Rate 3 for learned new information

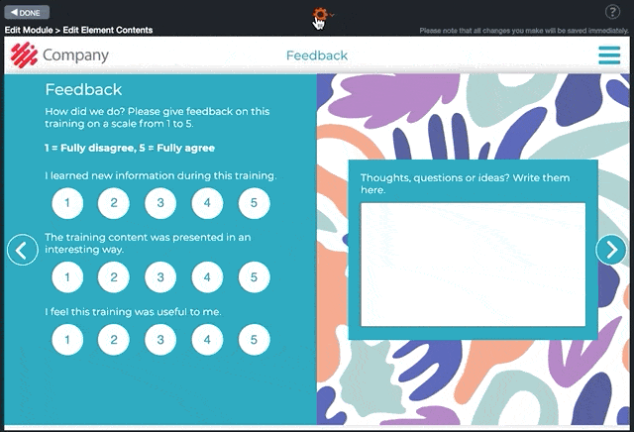pos(160,203)
